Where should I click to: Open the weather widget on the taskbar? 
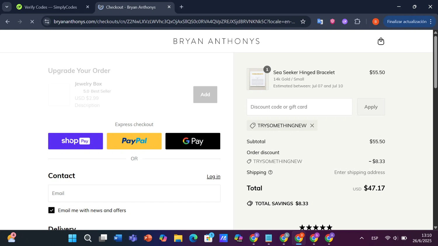pos(11,238)
